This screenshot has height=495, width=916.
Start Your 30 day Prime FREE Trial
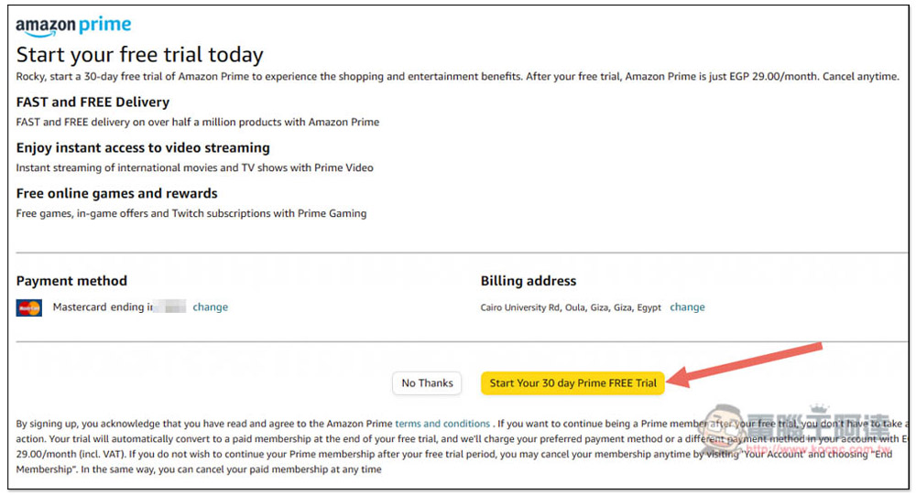pos(572,383)
